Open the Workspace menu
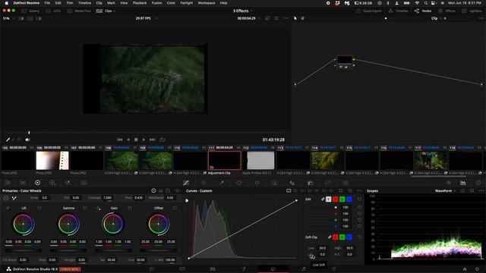 point(207,3)
